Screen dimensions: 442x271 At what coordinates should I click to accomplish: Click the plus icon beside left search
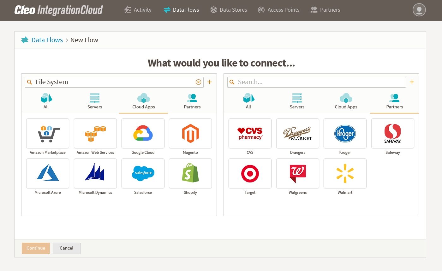click(x=210, y=82)
